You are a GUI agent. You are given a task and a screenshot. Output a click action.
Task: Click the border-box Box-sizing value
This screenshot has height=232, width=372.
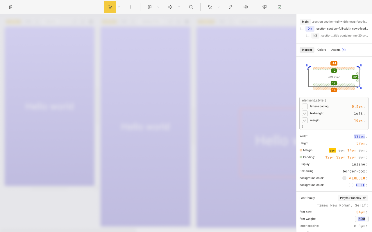click(x=354, y=171)
